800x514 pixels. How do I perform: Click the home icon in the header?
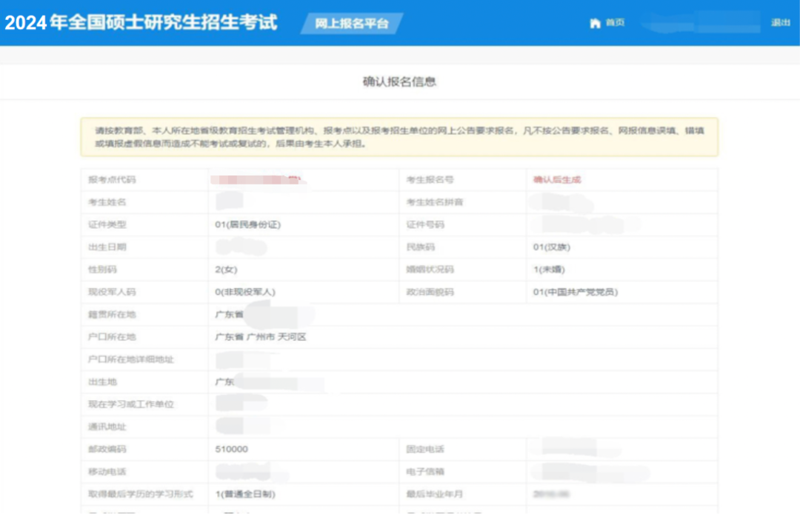pos(595,23)
